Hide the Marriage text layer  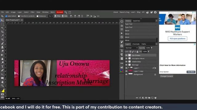pyautogui.click(x=127, y=65)
